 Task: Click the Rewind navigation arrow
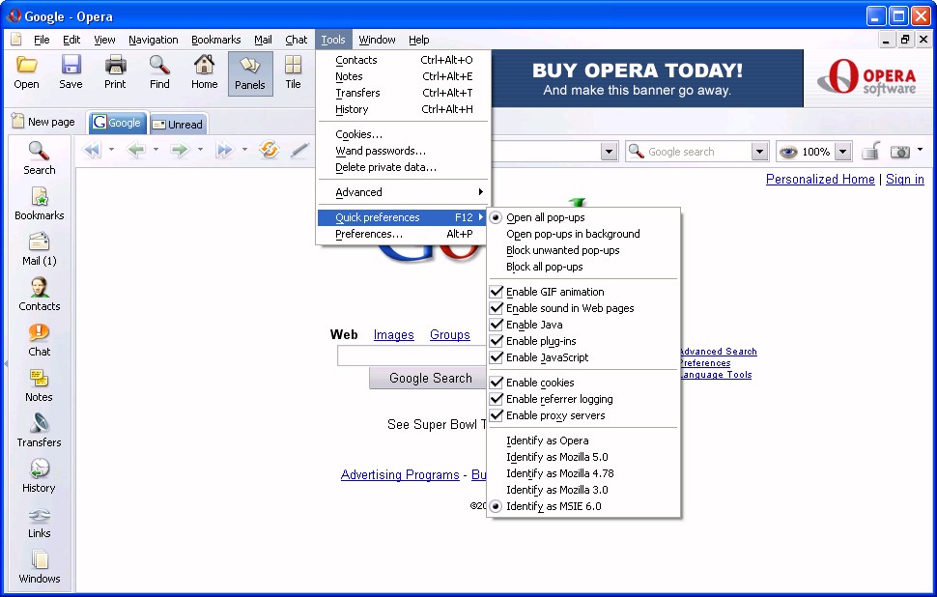[92, 150]
